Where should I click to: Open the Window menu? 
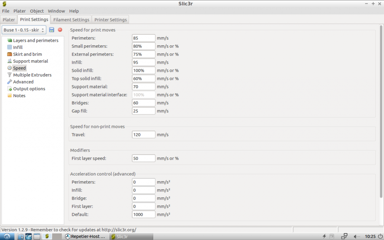pos(56,11)
